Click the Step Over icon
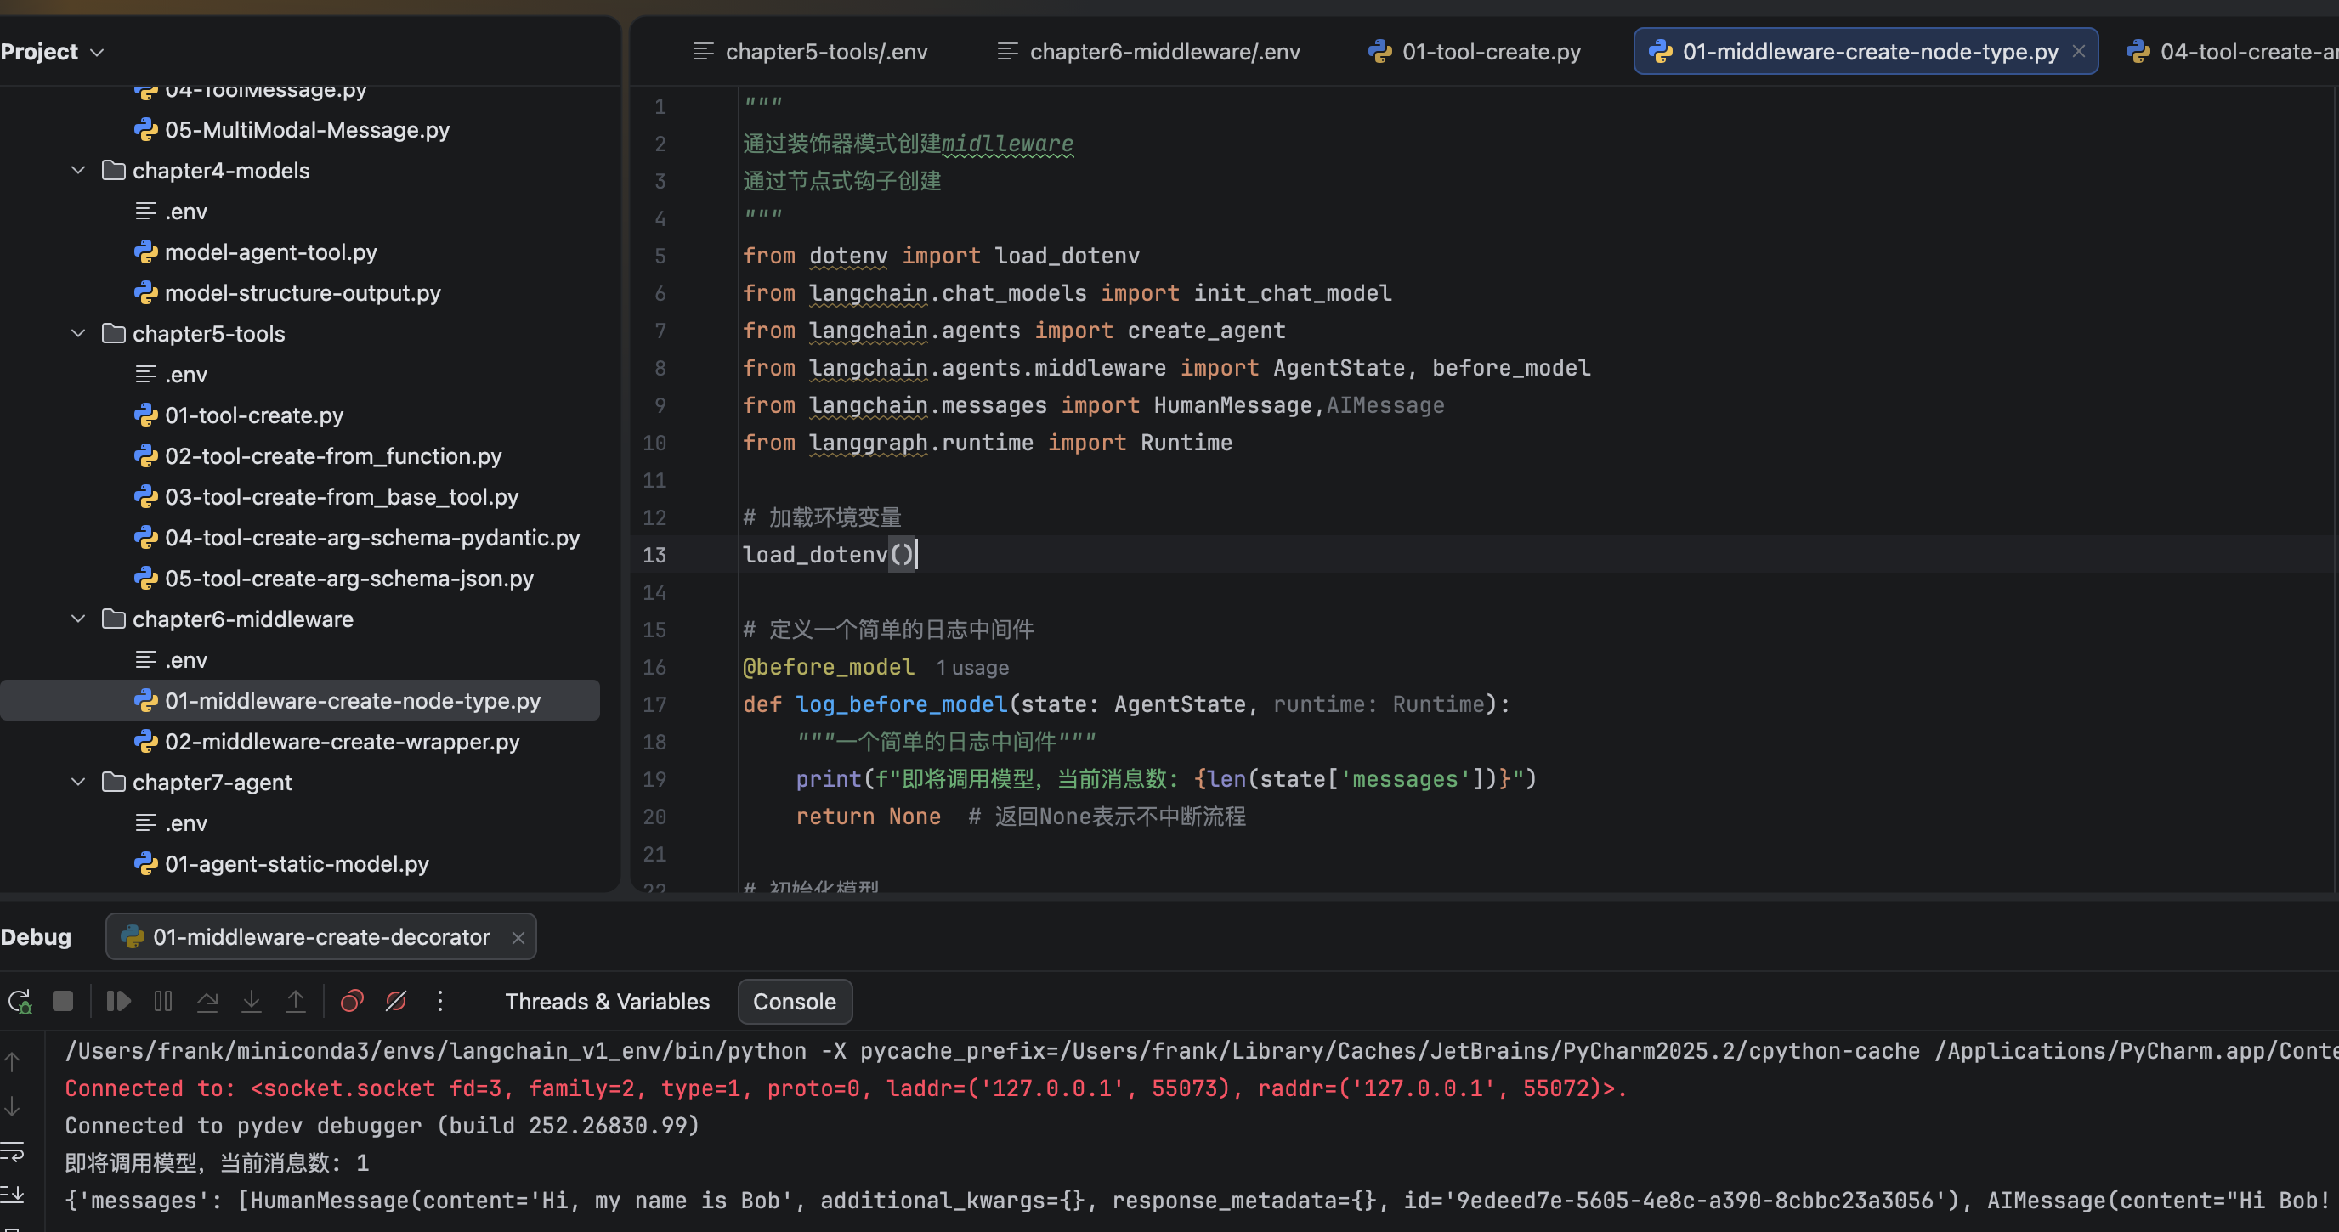This screenshot has width=2339, height=1232. 207,1002
